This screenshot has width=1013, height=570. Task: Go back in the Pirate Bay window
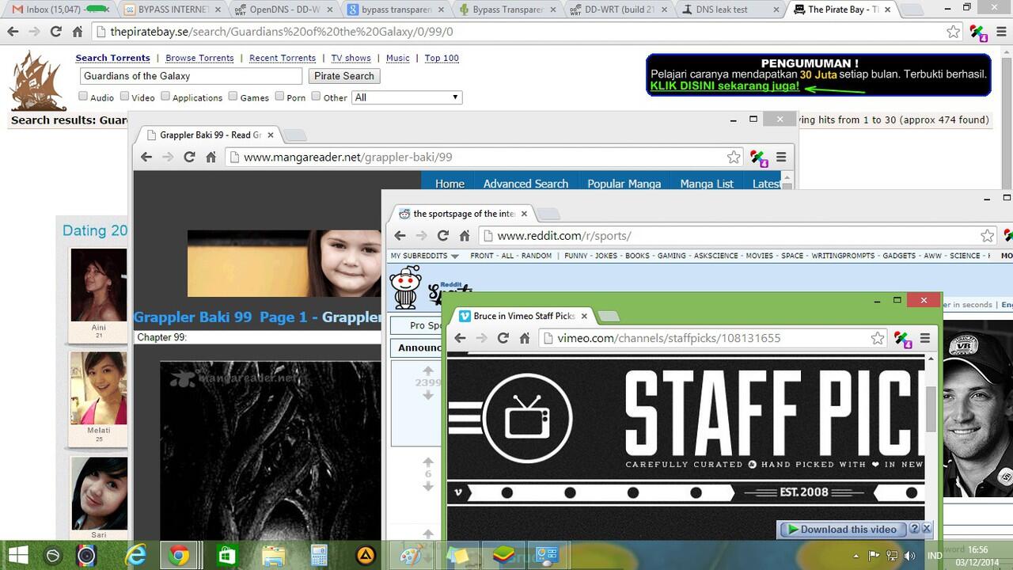[x=13, y=32]
